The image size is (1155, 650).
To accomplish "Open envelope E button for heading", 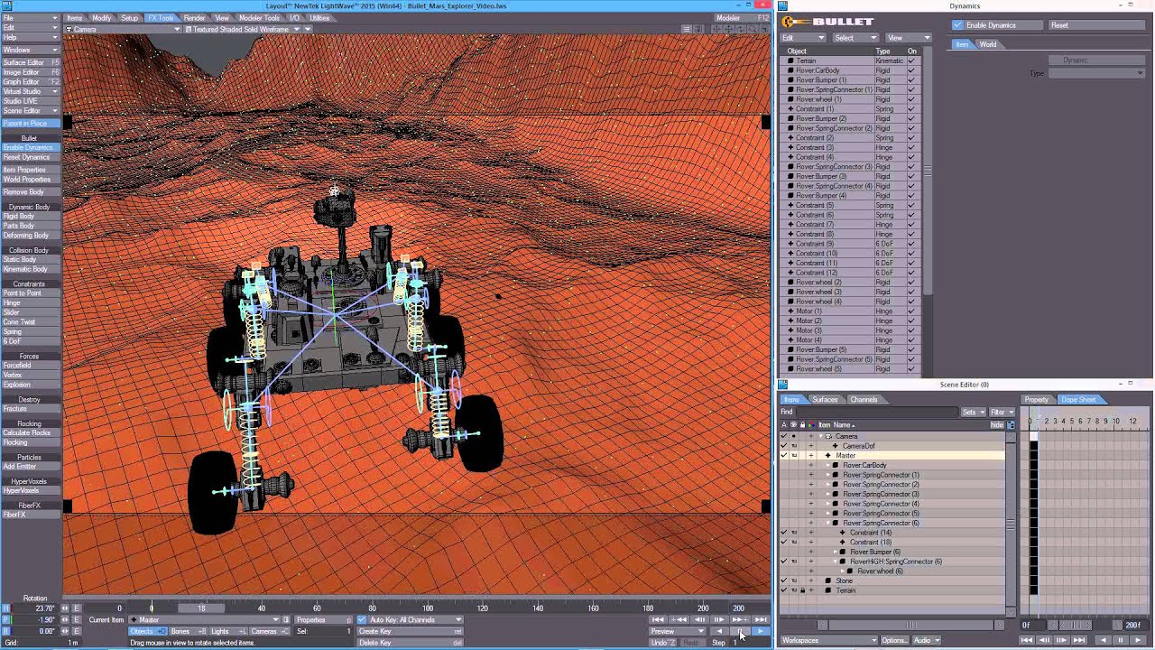I will [x=77, y=608].
